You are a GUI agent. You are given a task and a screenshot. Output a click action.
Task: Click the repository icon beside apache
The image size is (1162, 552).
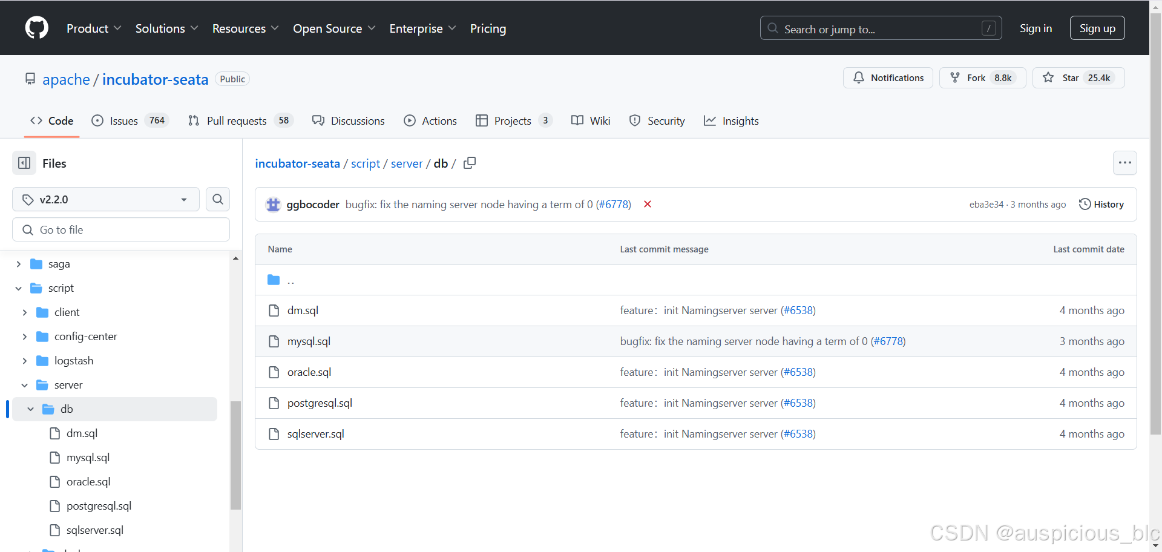pos(30,79)
